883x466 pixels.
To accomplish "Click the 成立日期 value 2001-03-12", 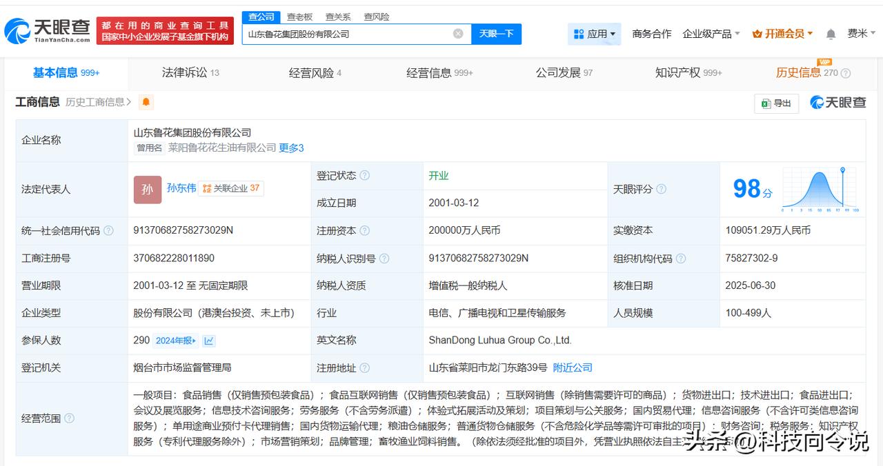I will click(x=454, y=203).
